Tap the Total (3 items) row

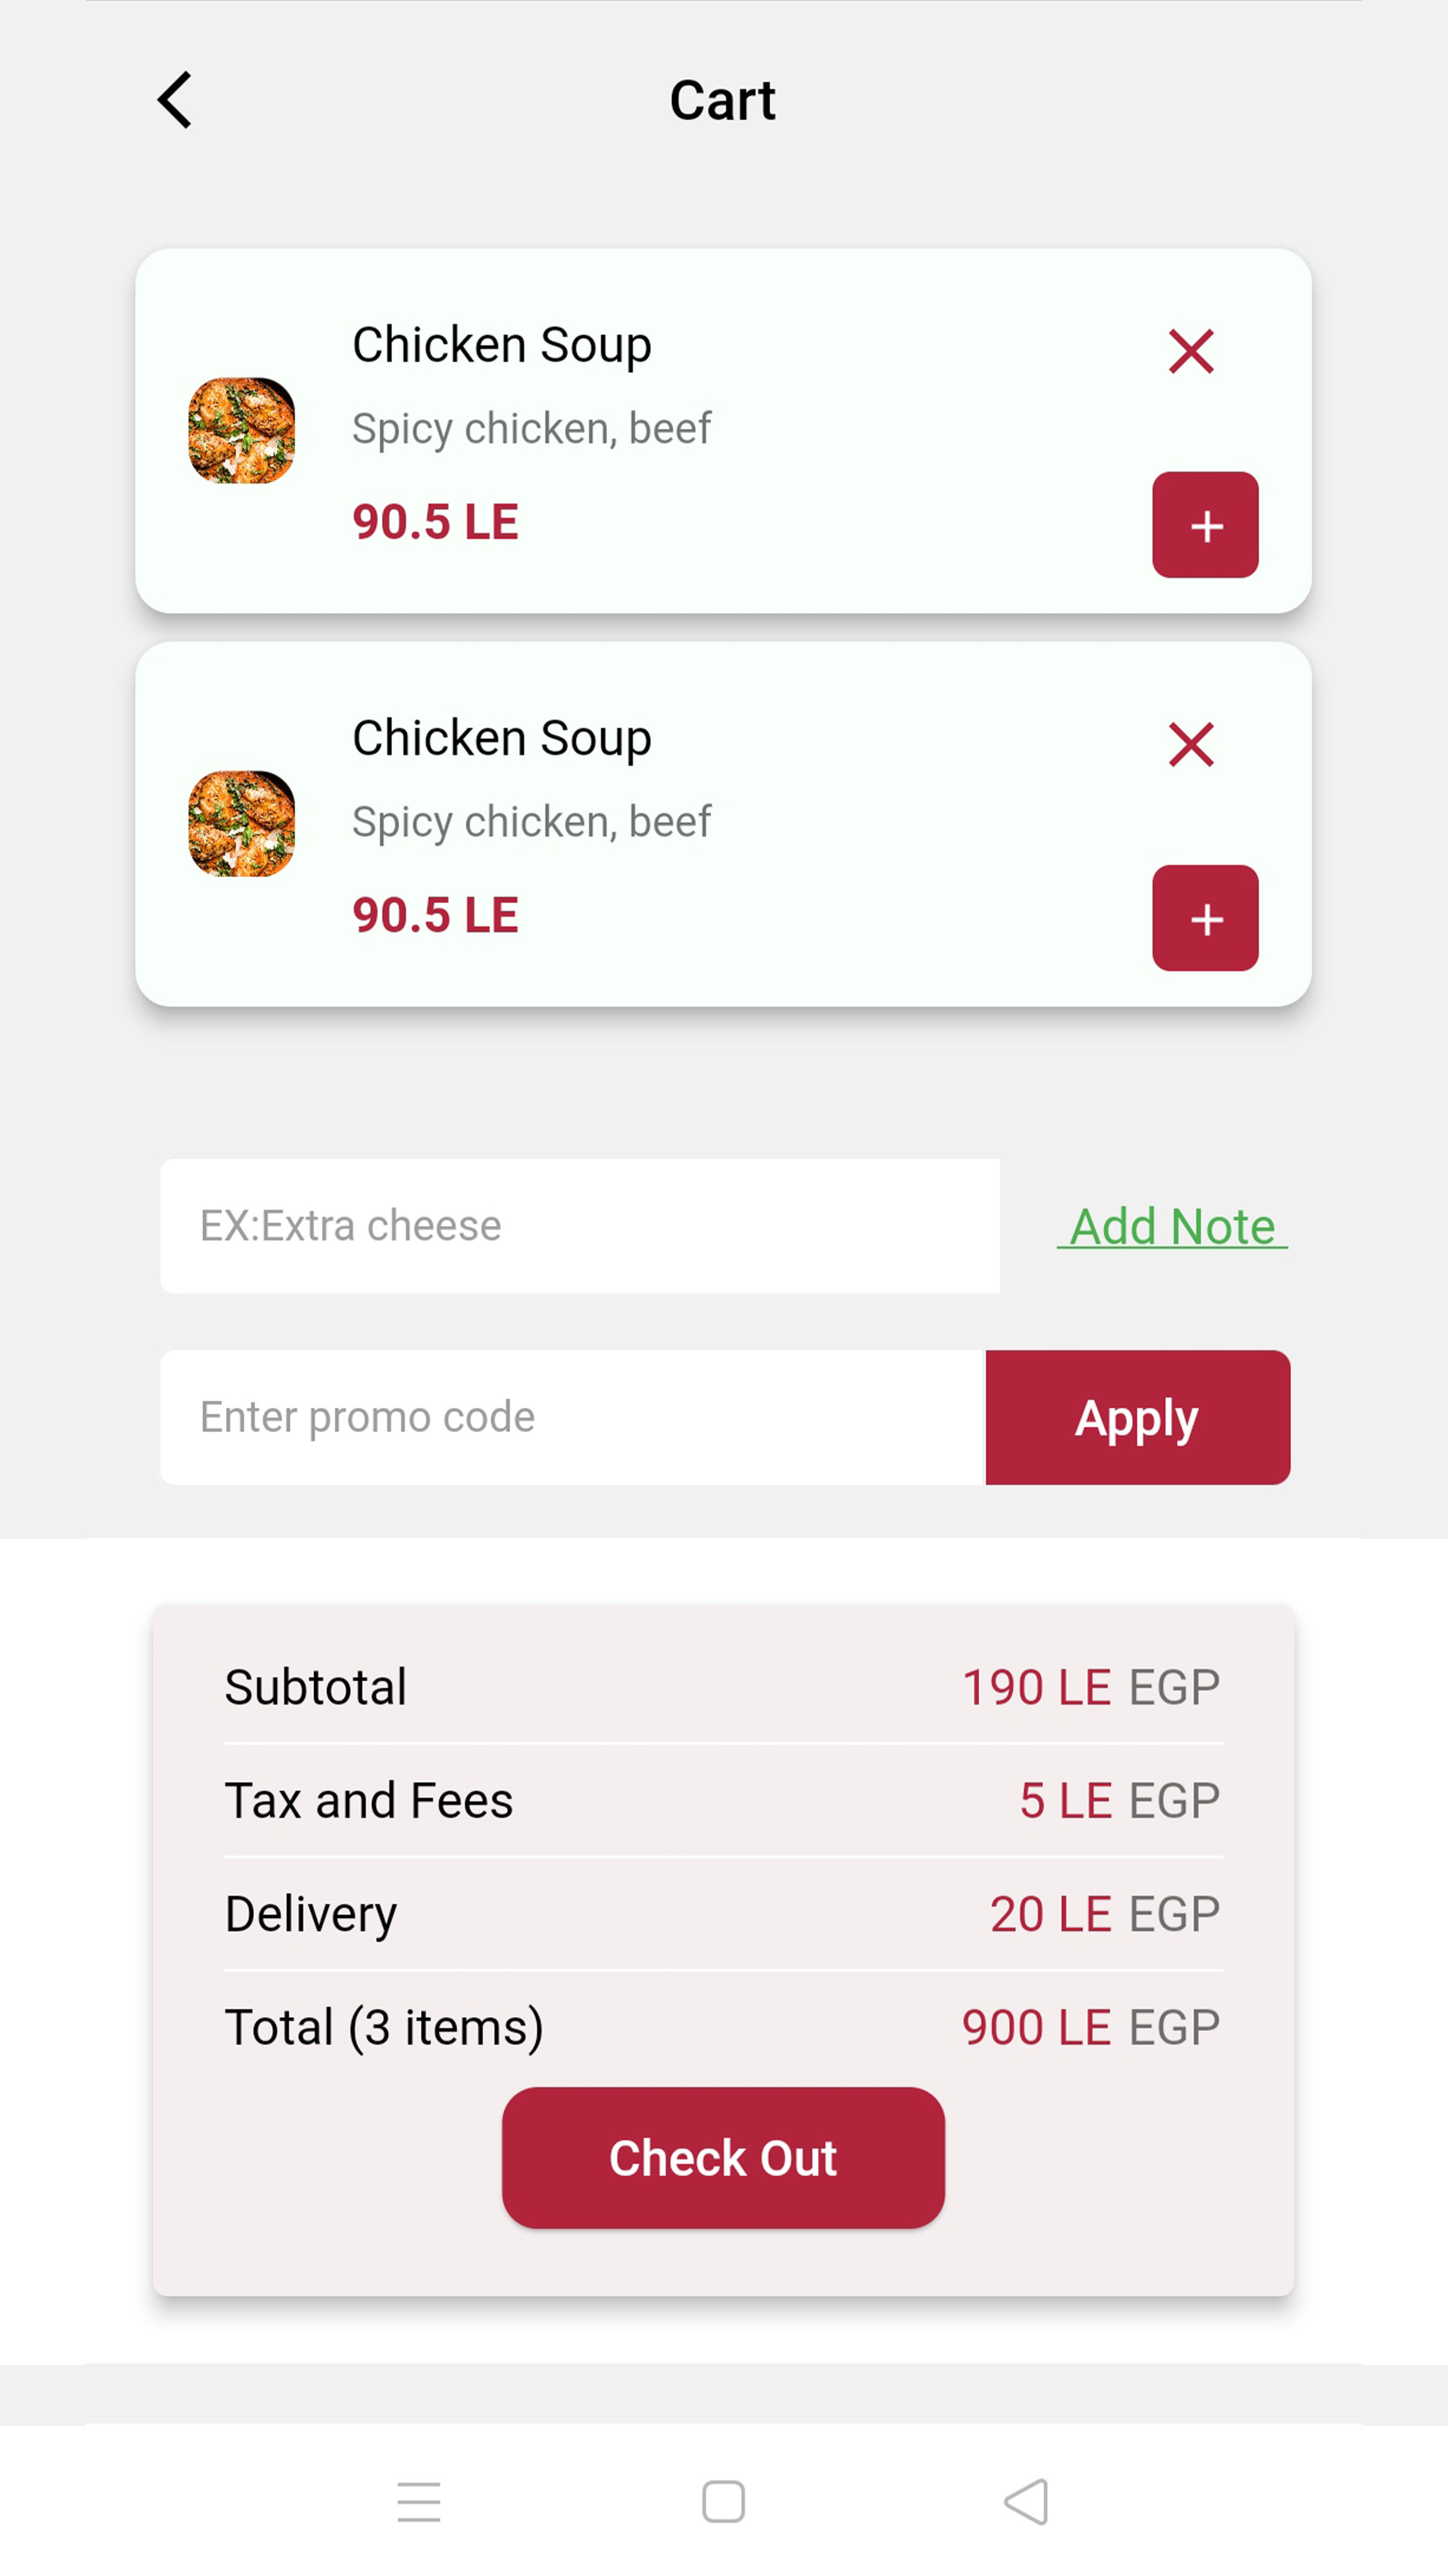point(723,2027)
